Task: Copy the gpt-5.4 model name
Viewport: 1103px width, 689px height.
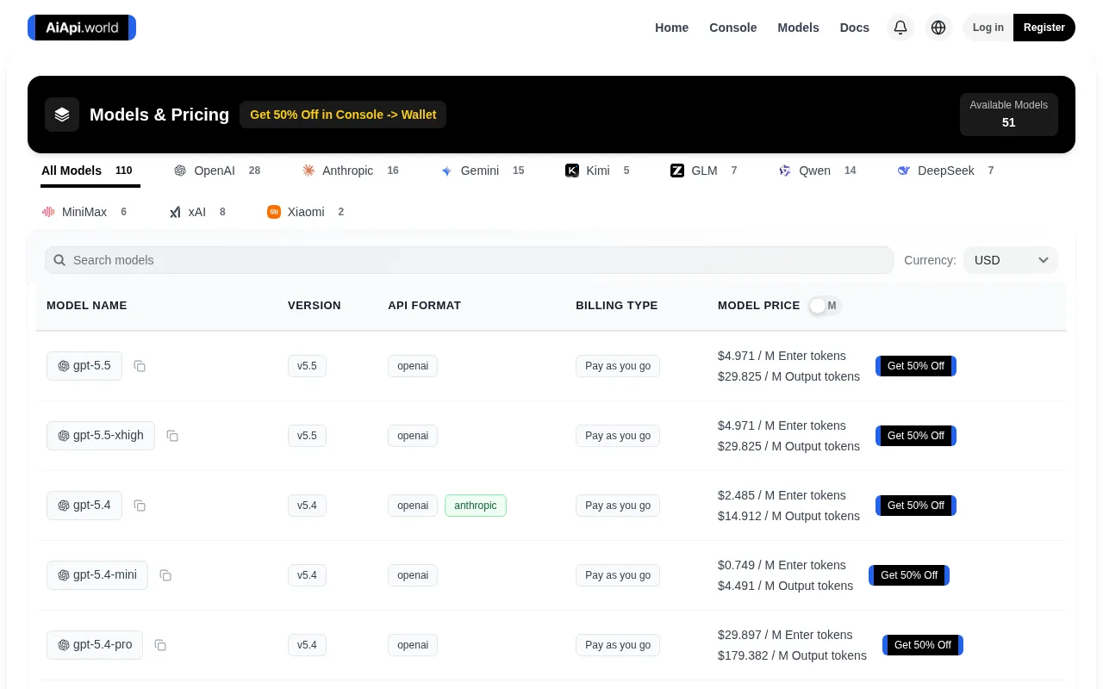Action: (x=140, y=506)
